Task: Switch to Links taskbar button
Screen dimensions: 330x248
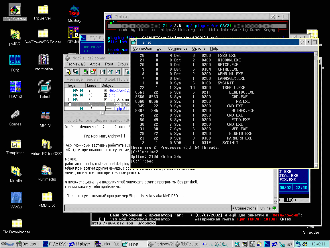Action: (x=108, y=244)
